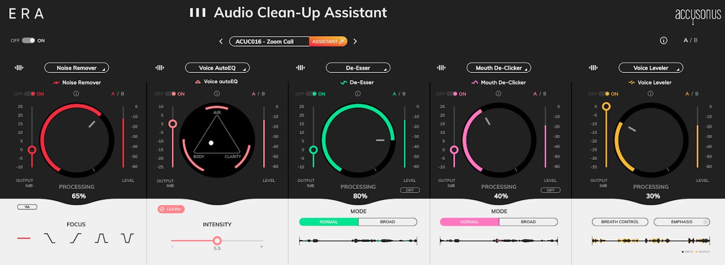Click the global info icon near A / B
Viewport: 725px width, 265px height.
663,40
